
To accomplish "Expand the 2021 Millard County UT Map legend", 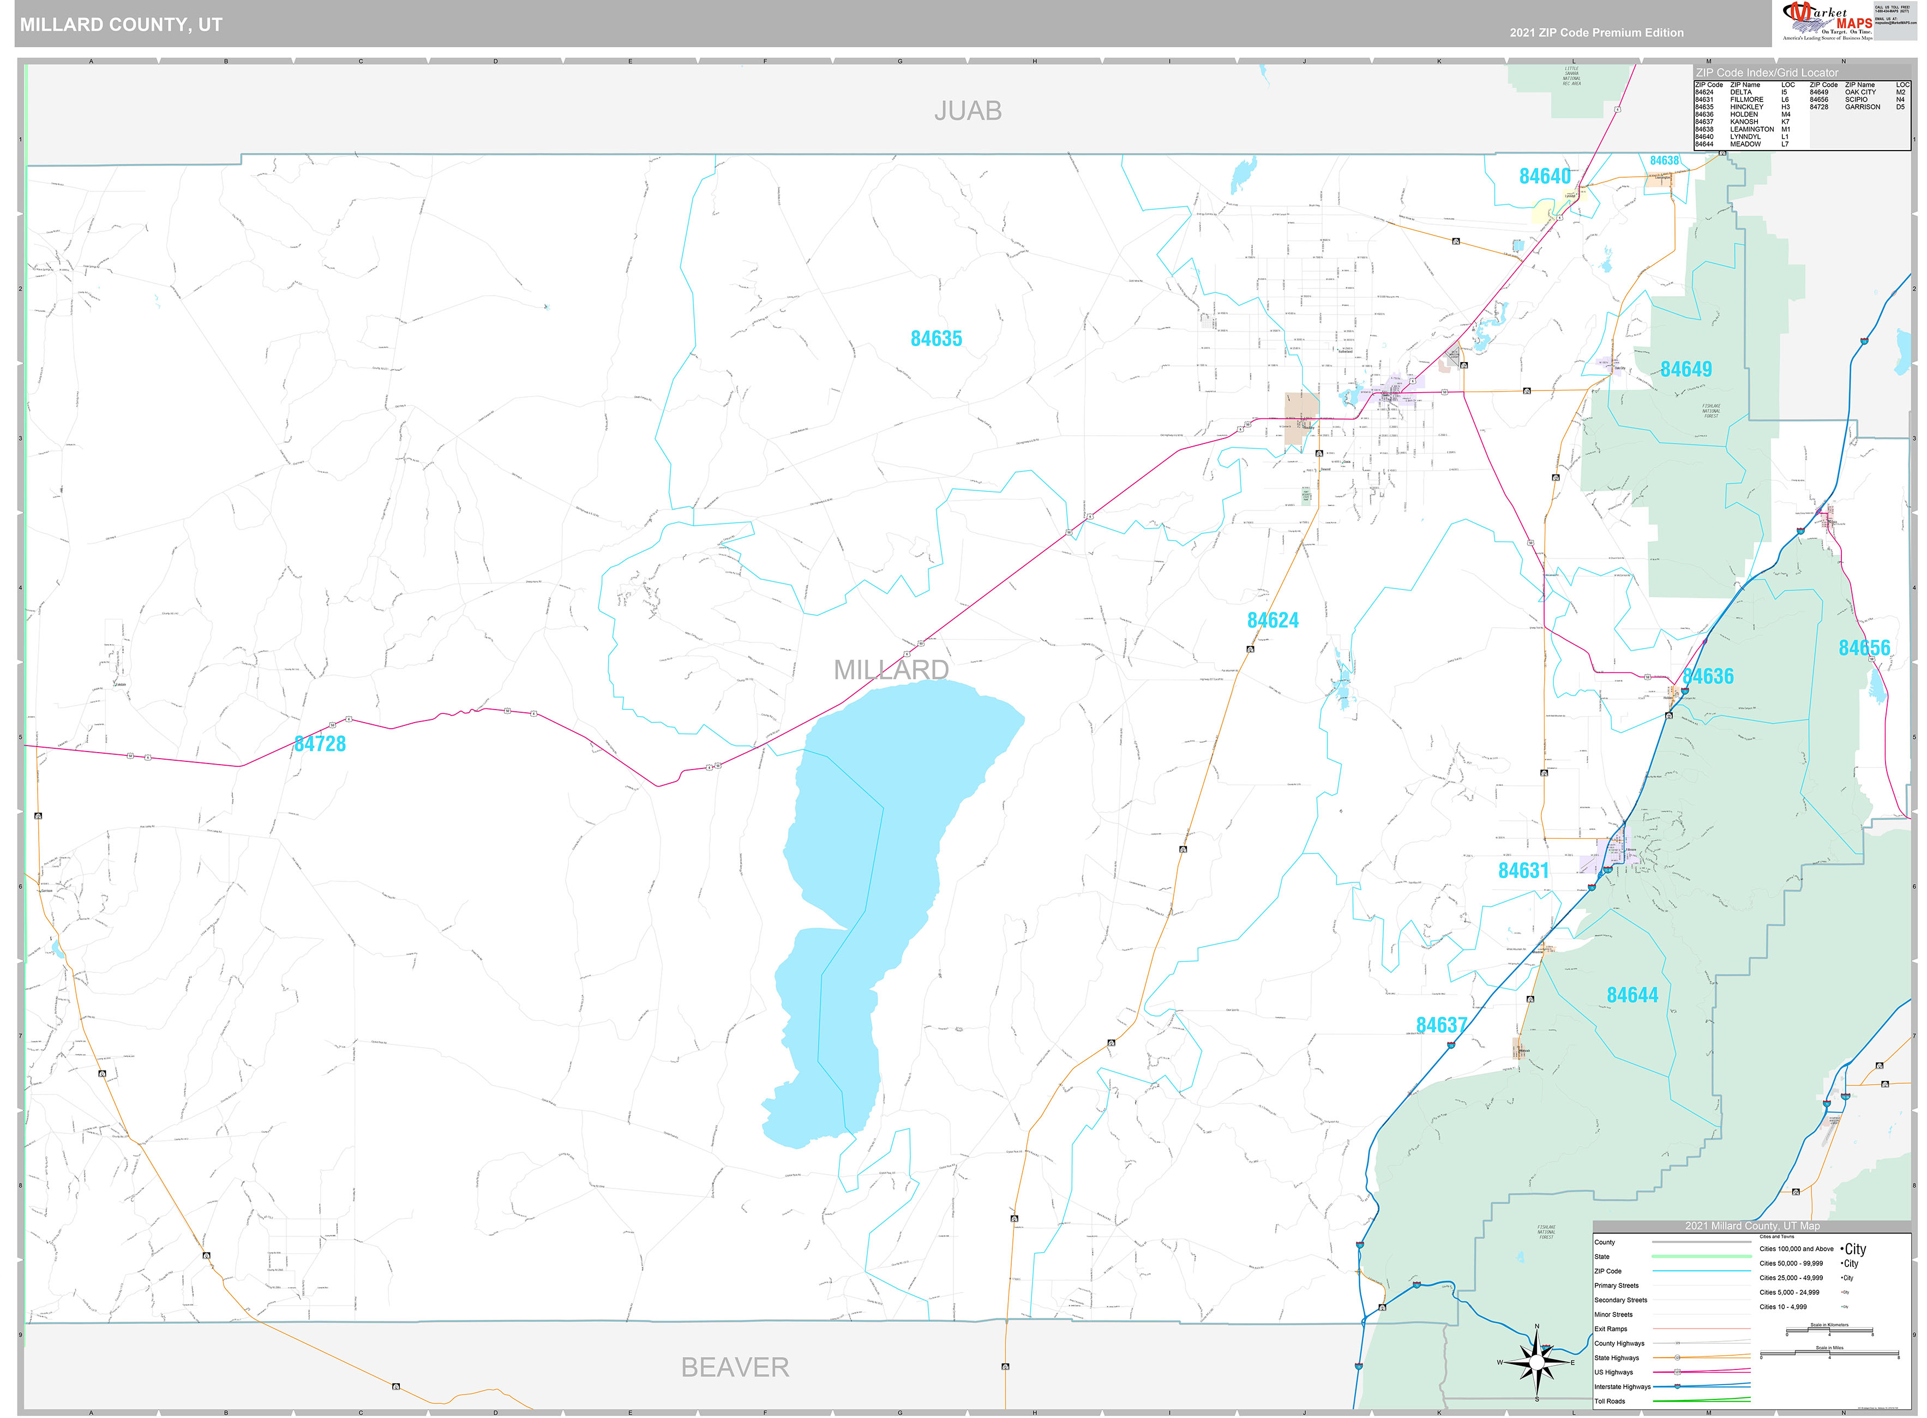I will (1753, 1225).
